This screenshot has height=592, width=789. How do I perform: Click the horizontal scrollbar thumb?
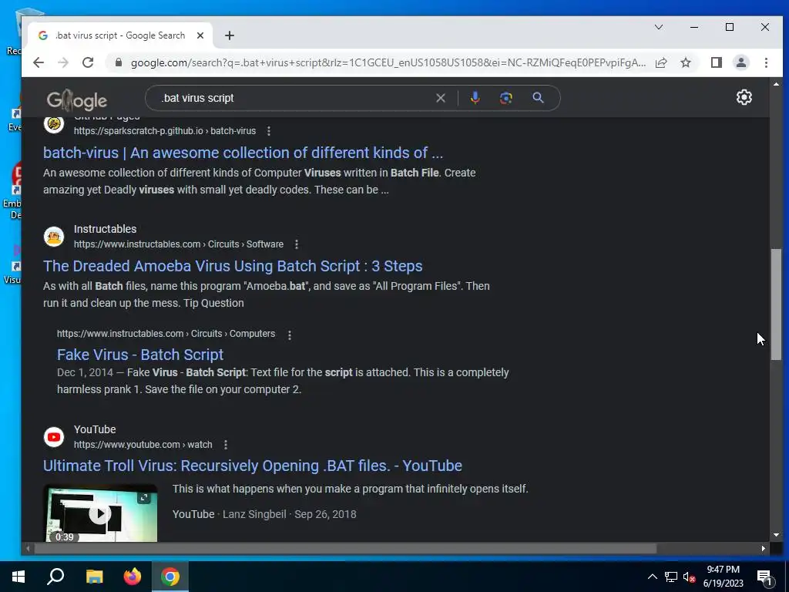345,548
